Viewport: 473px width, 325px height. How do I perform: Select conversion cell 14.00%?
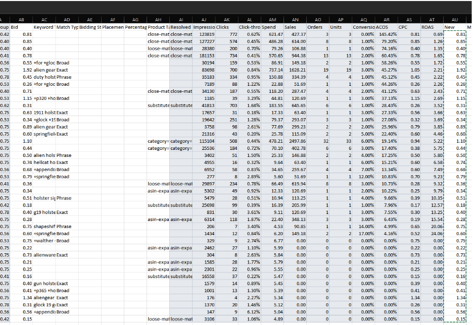pyautogui.click(x=364, y=227)
